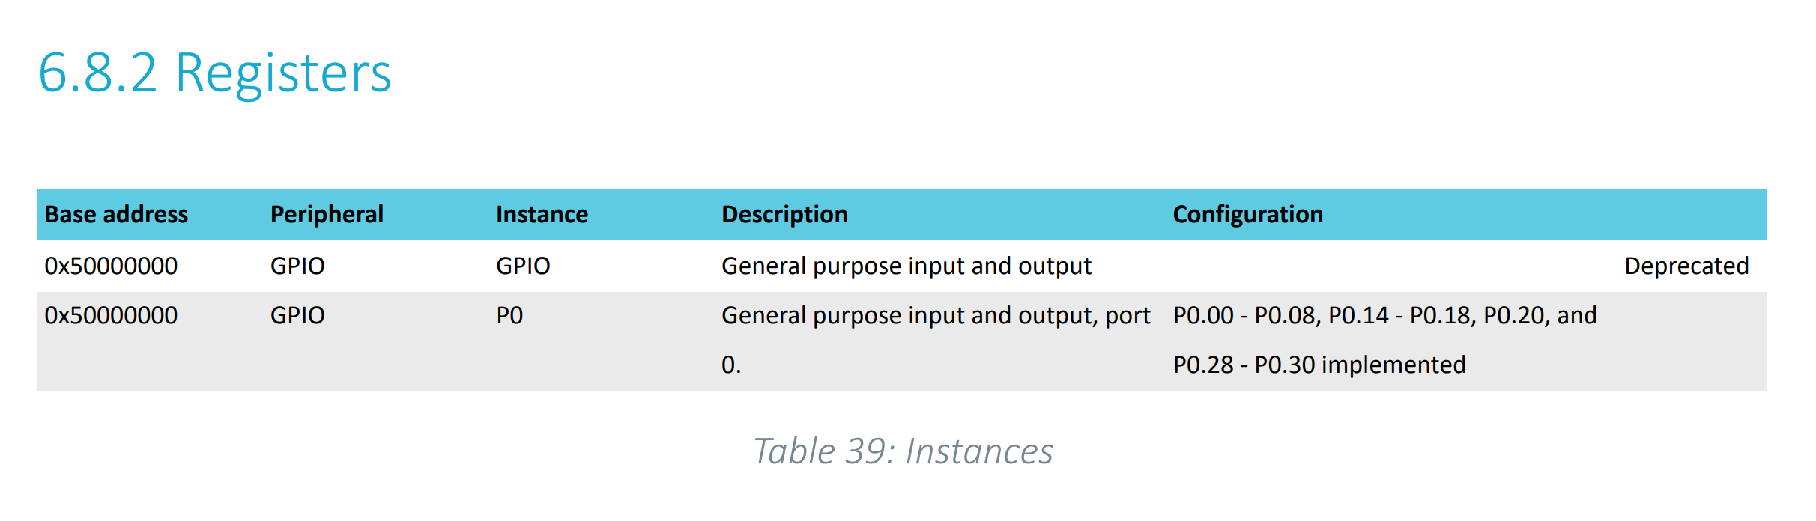Select the Deprecated label in the first row
This screenshot has height=521, width=1816.
(1686, 266)
